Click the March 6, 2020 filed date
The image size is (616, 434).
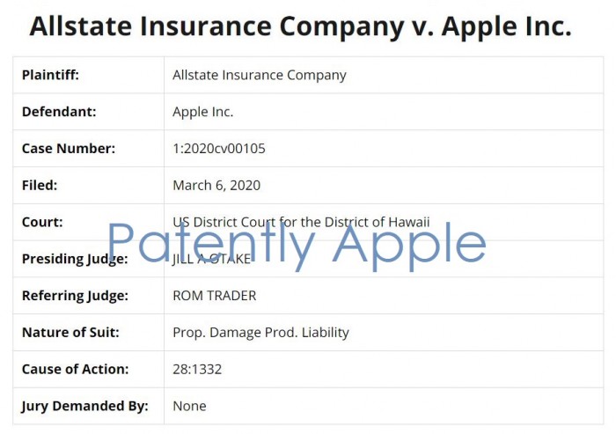(216, 186)
